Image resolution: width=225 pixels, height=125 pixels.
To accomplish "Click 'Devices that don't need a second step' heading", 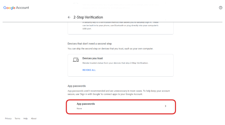I will click(90, 44).
